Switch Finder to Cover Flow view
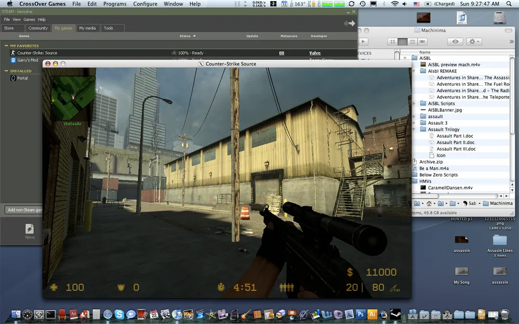Viewport: 519px width, 324px height. [x=422, y=41]
